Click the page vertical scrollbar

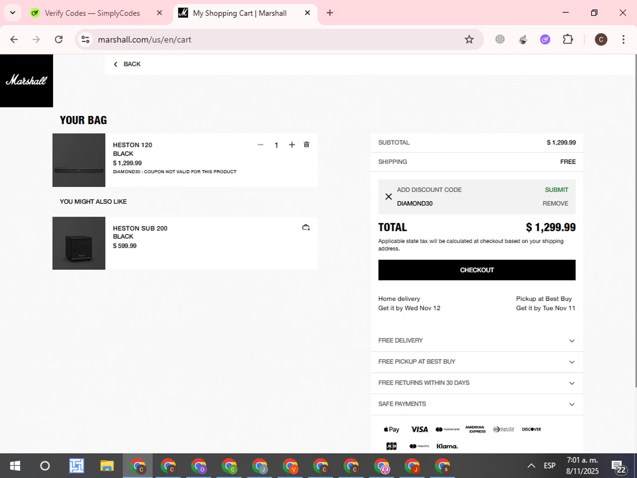635,221
